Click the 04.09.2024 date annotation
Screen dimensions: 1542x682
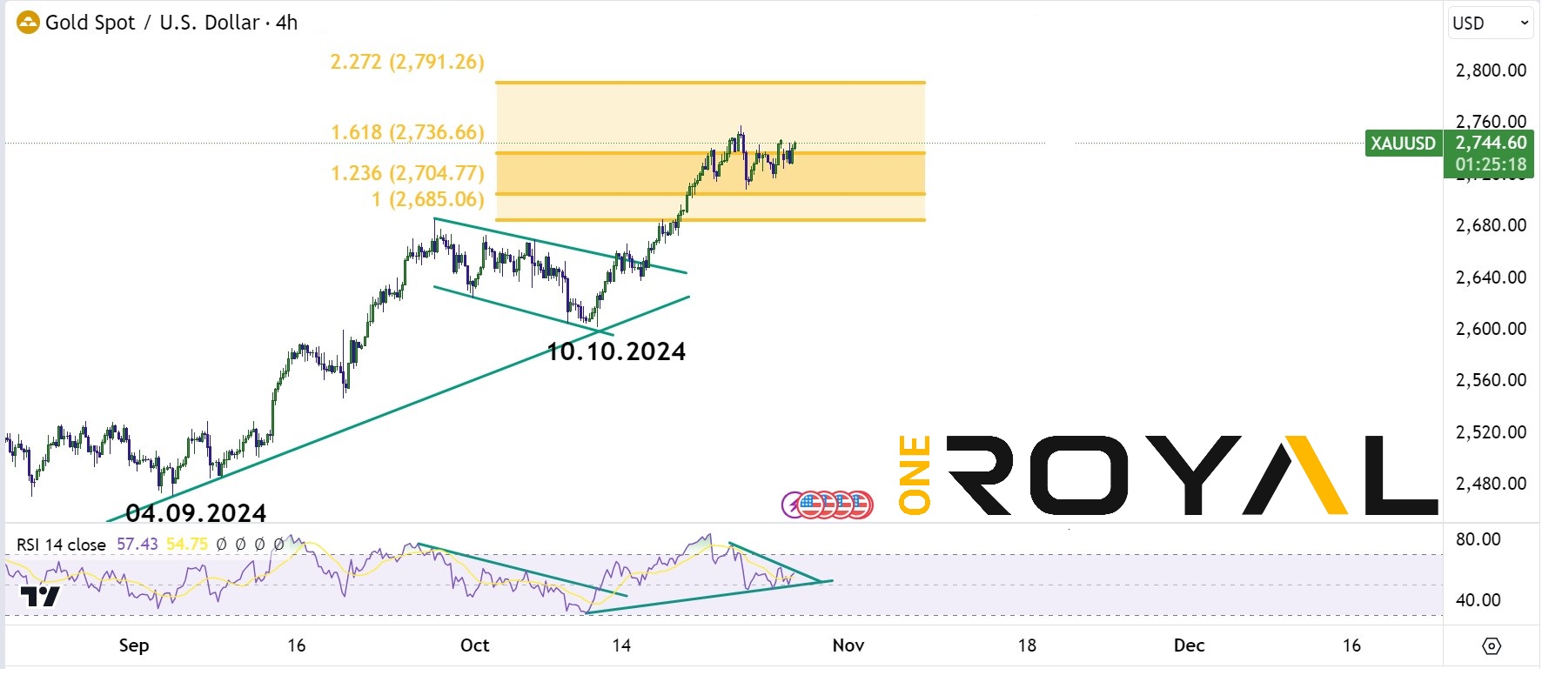pos(196,513)
